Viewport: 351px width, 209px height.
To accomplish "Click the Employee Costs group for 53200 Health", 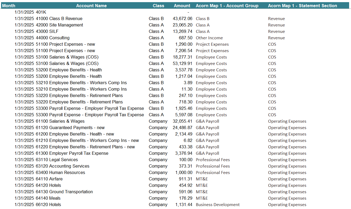I will [x=211, y=70].
